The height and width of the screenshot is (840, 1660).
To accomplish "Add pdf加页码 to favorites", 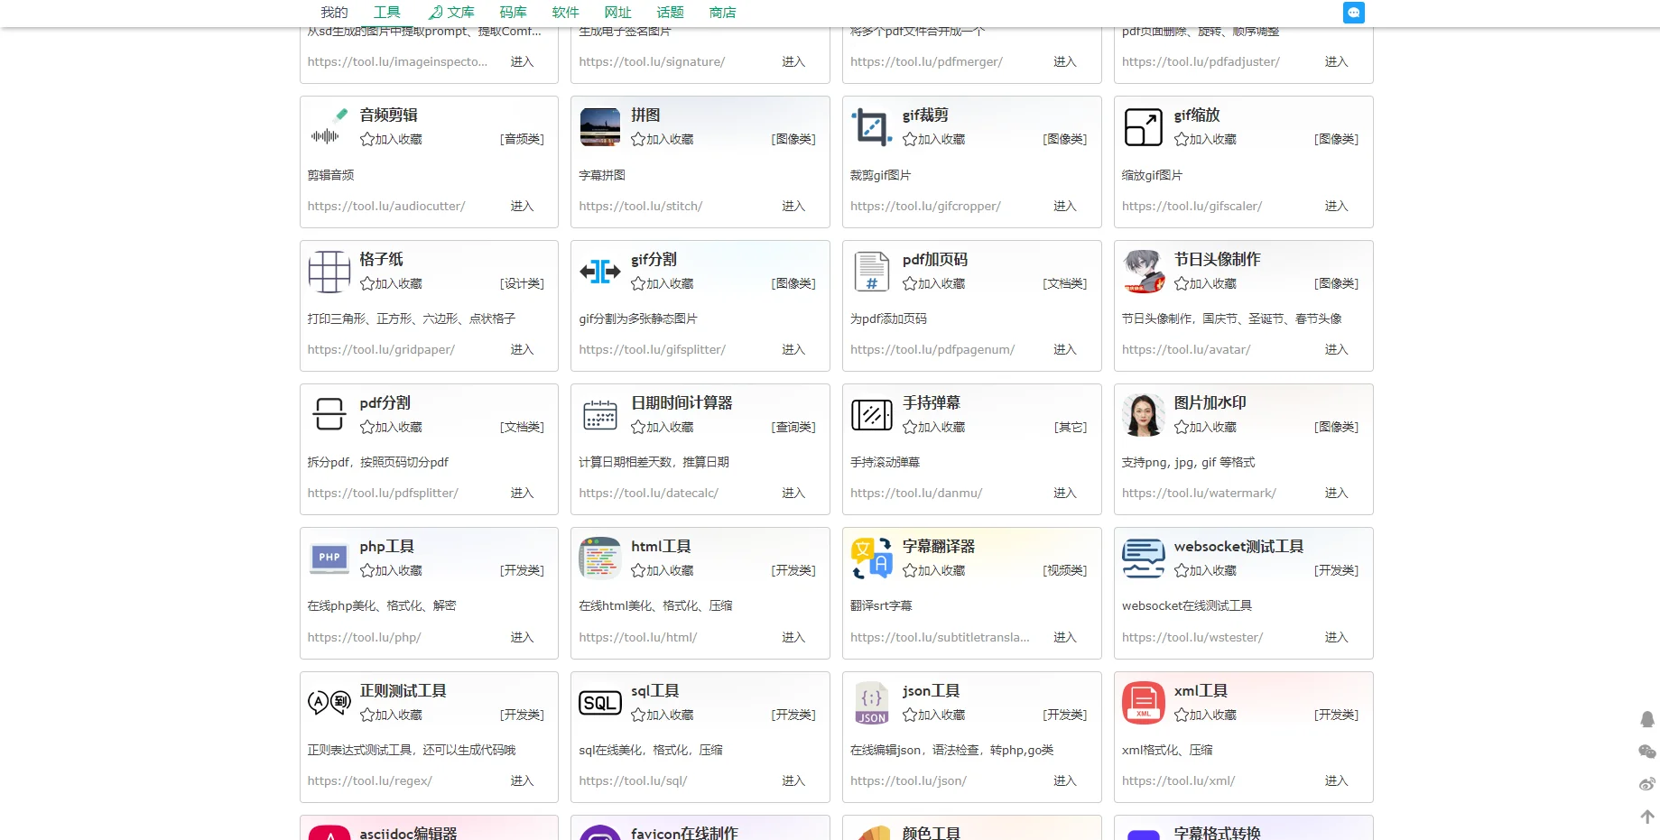I will coord(934,283).
